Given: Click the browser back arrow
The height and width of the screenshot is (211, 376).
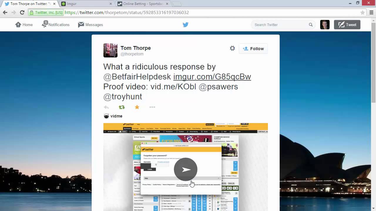Looking at the screenshot, I should 5,13.
